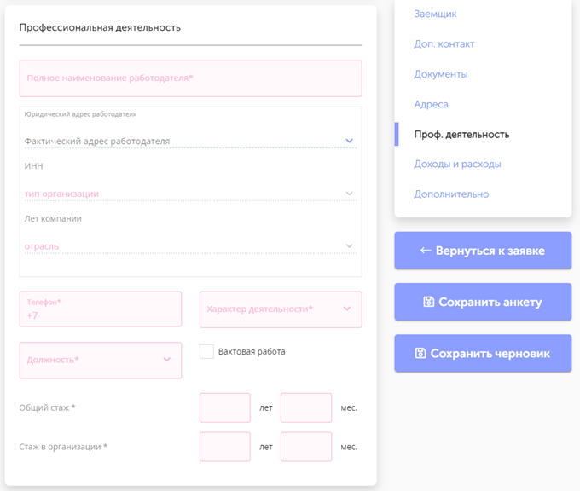The image size is (580, 491).
Task: Click the save icon on Сохранить анкету
Action: click(x=429, y=303)
